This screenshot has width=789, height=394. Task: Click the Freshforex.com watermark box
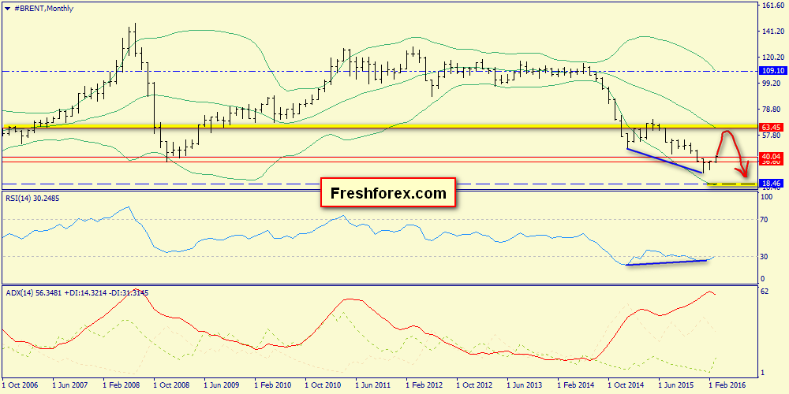click(x=388, y=192)
